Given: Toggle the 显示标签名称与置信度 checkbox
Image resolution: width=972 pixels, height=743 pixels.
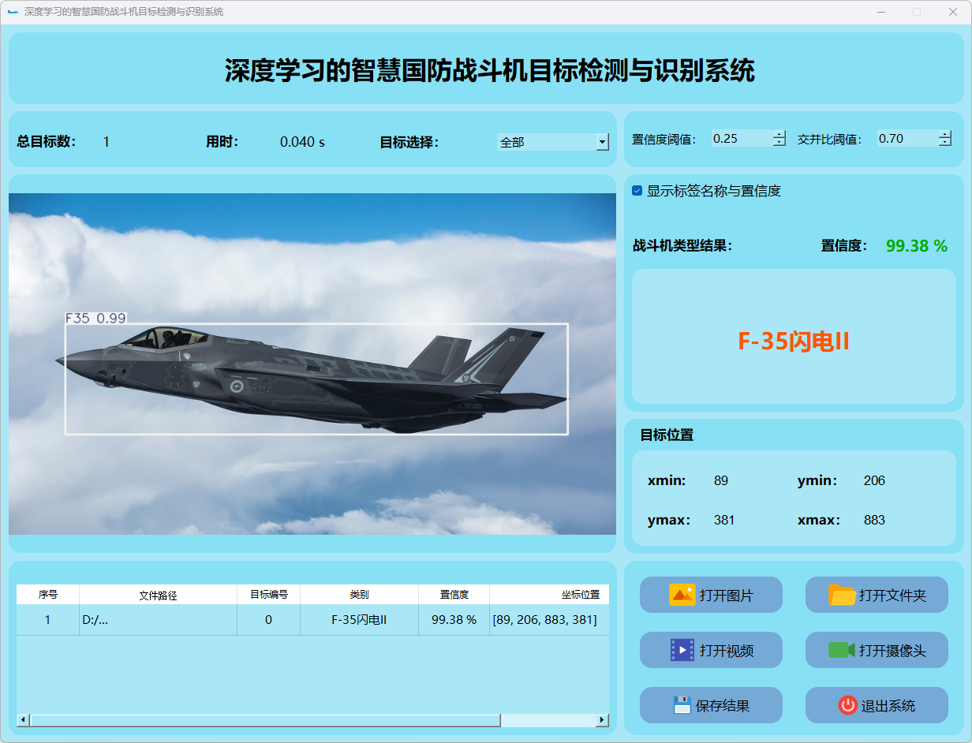Looking at the screenshot, I should [637, 191].
